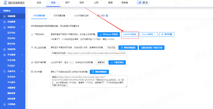
Task: Switch to the 资产 top menu
Action: pos(68,3)
